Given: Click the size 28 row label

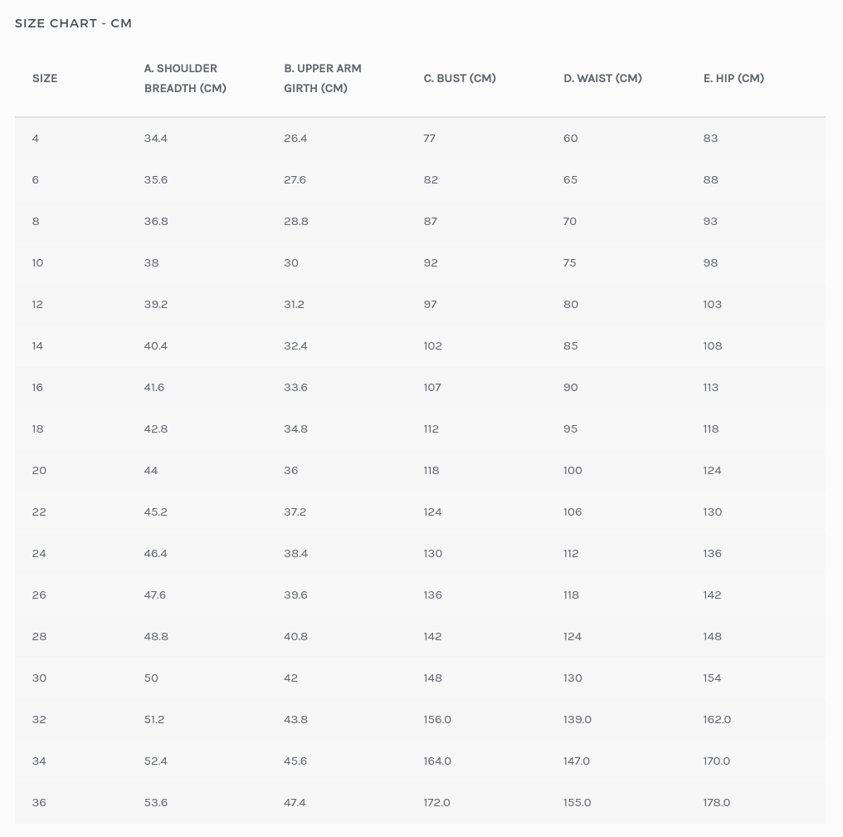Looking at the screenshot, I should click(39, 636).
